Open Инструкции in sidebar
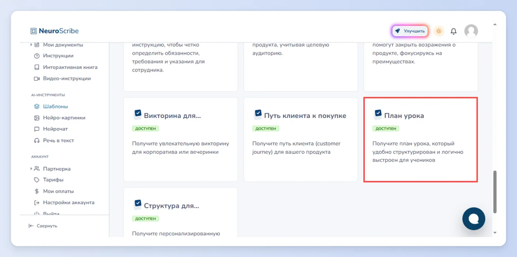 pos(58,56)
